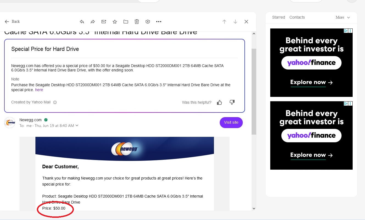
Task: Star this Newegg message
Action: [x=115, y=22]
